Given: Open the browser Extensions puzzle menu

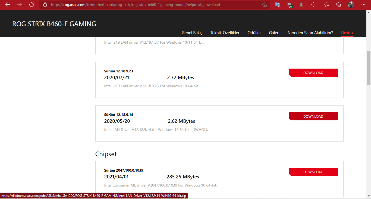Looking at the screenshot, I should [x=313, y=5].
